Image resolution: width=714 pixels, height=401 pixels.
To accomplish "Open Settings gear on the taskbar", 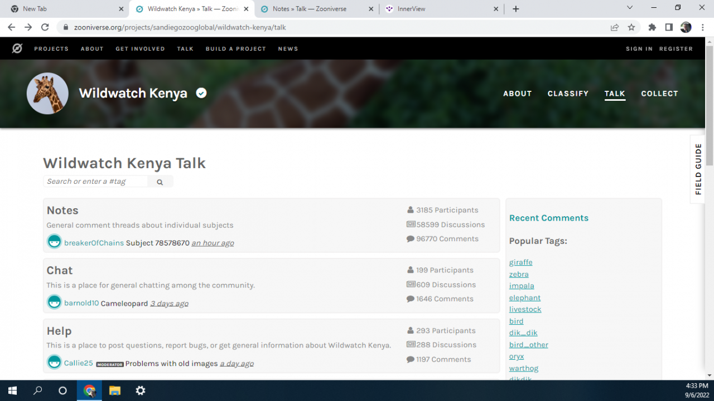I will pyautogui.click(x=141, y=390).
